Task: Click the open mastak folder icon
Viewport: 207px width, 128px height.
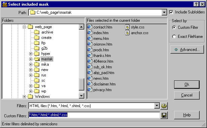Action: coord(37,59)
